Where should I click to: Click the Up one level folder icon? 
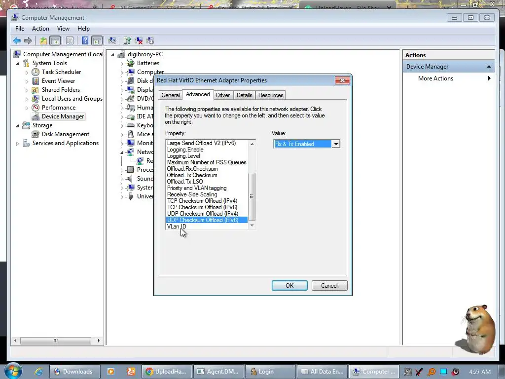43,40
